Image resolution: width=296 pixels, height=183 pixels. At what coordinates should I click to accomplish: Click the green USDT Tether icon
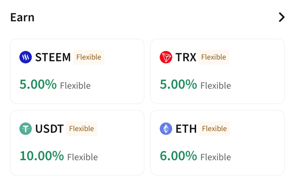(x=25, y=128)
